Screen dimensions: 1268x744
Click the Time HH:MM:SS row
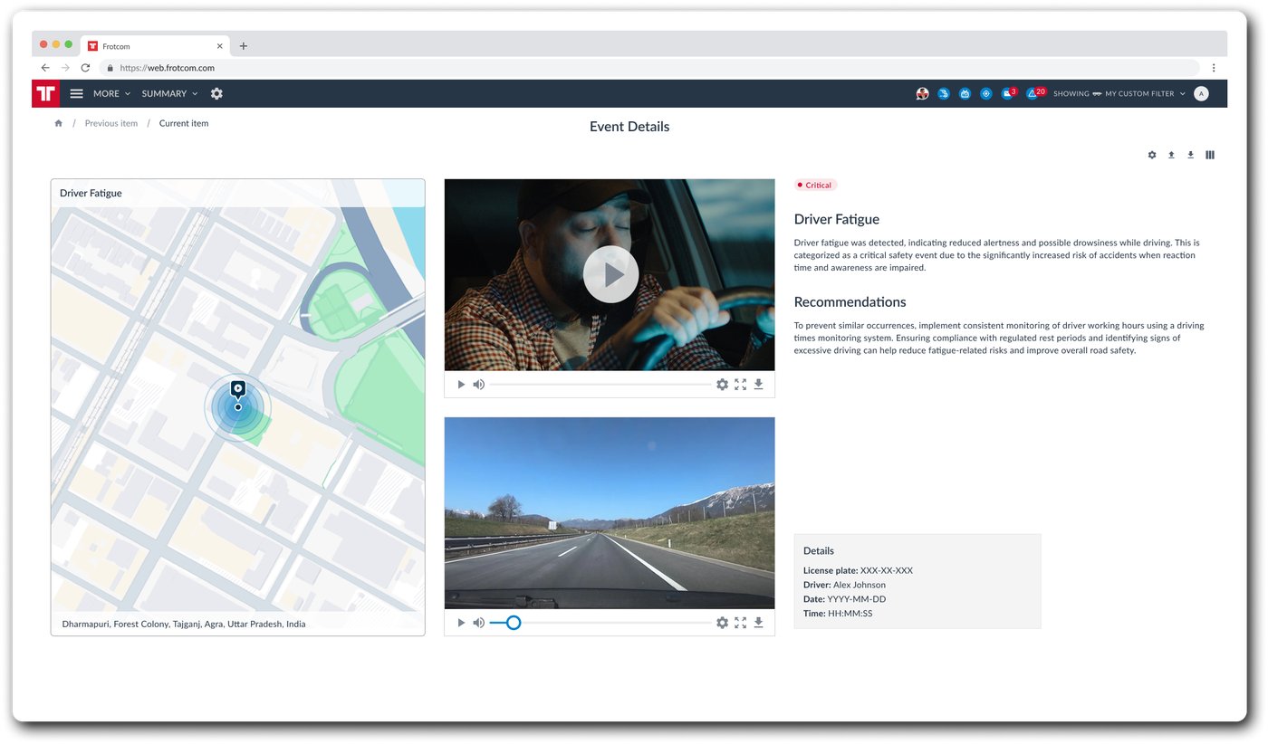[838, 615]
